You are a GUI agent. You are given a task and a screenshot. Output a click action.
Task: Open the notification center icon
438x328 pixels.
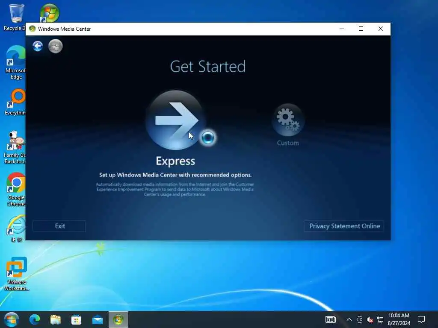pos(421,319)
